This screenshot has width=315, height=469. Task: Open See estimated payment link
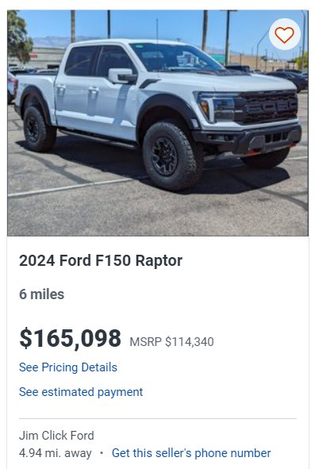[x=81, y=392]
